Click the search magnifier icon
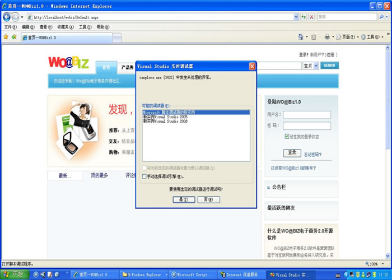The height and width of the screenshot is (280, 392). 381,17
